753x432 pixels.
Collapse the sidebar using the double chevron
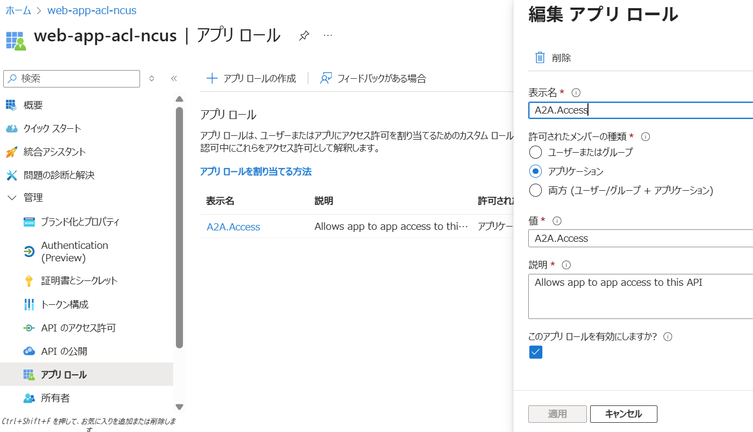point(174,79)
